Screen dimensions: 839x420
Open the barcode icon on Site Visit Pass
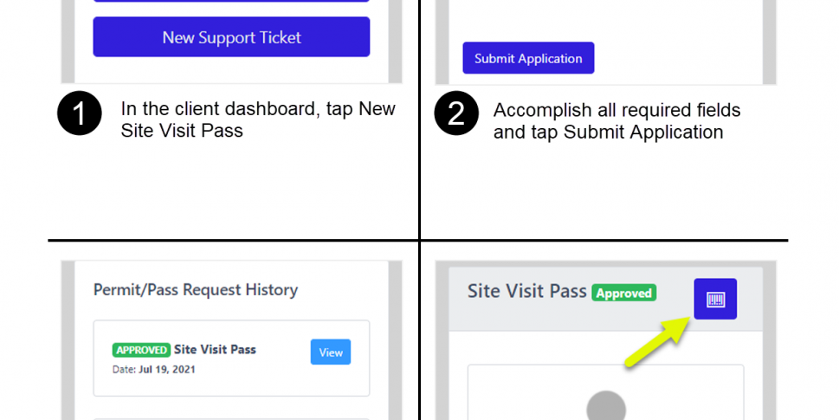click(x=715, y=299)
